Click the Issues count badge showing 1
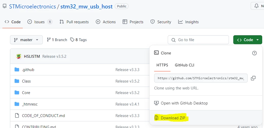This screenshot has width=264, height=128. click(50, 22)
